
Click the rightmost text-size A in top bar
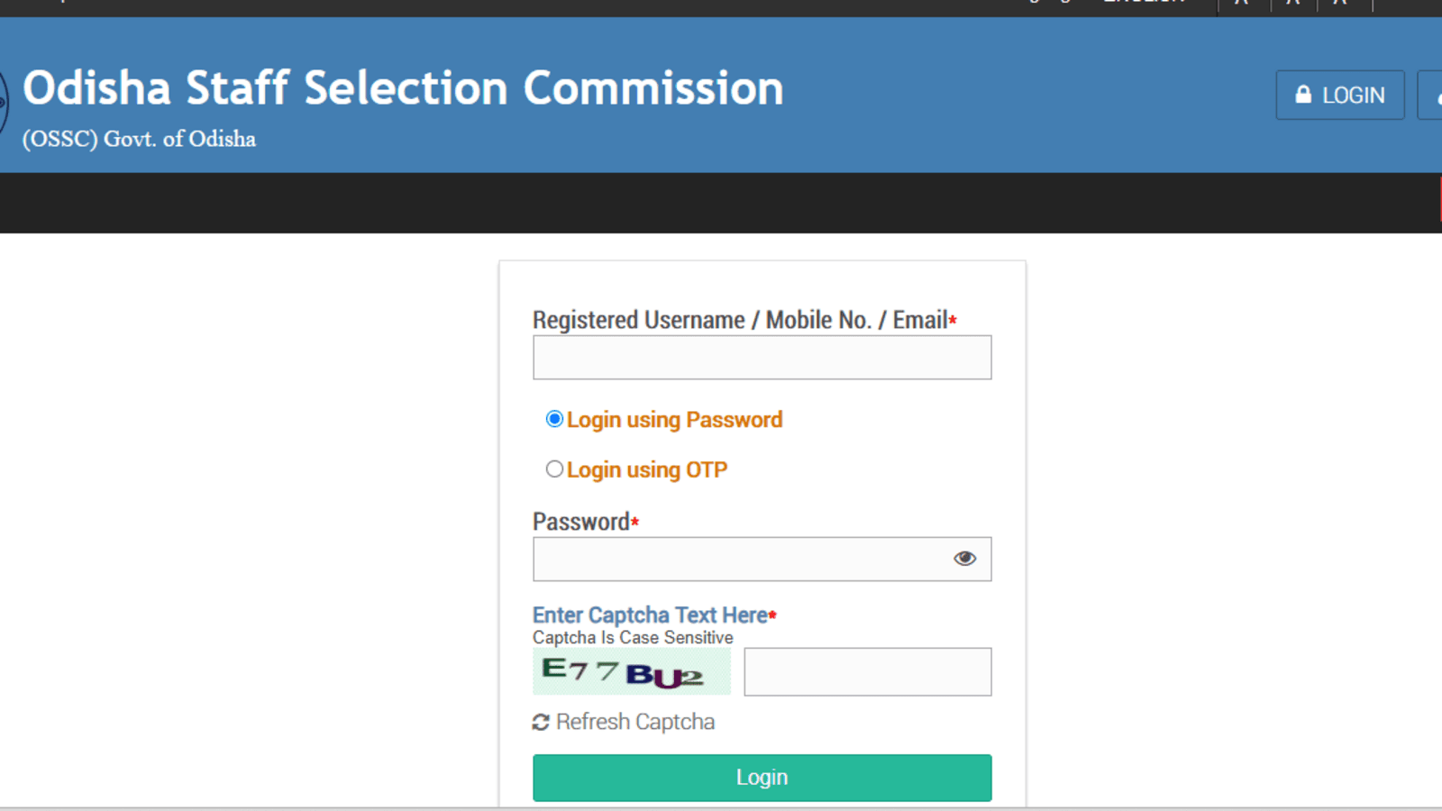click(1340, 4)
